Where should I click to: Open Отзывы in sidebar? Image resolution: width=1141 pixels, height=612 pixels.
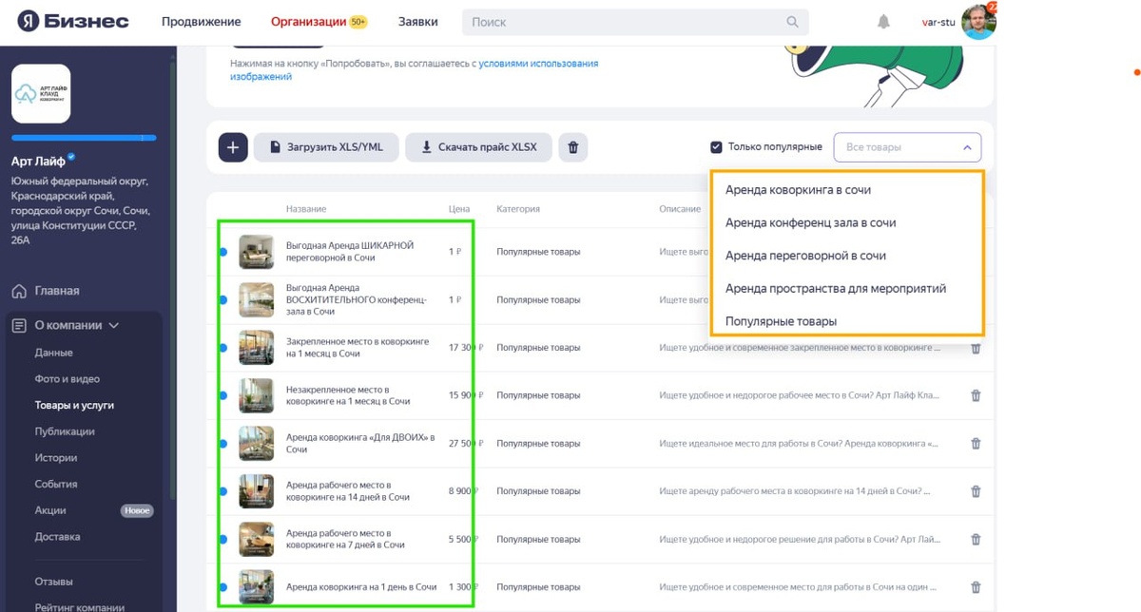point(54,582)
